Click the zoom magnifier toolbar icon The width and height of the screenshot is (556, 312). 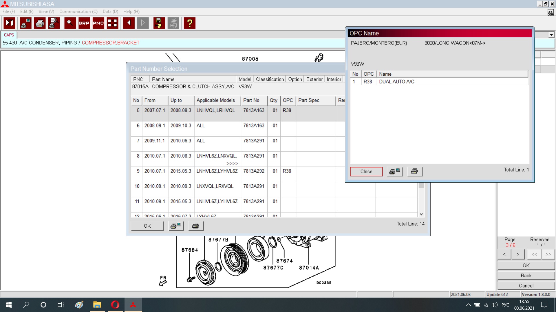click(70, 23)
